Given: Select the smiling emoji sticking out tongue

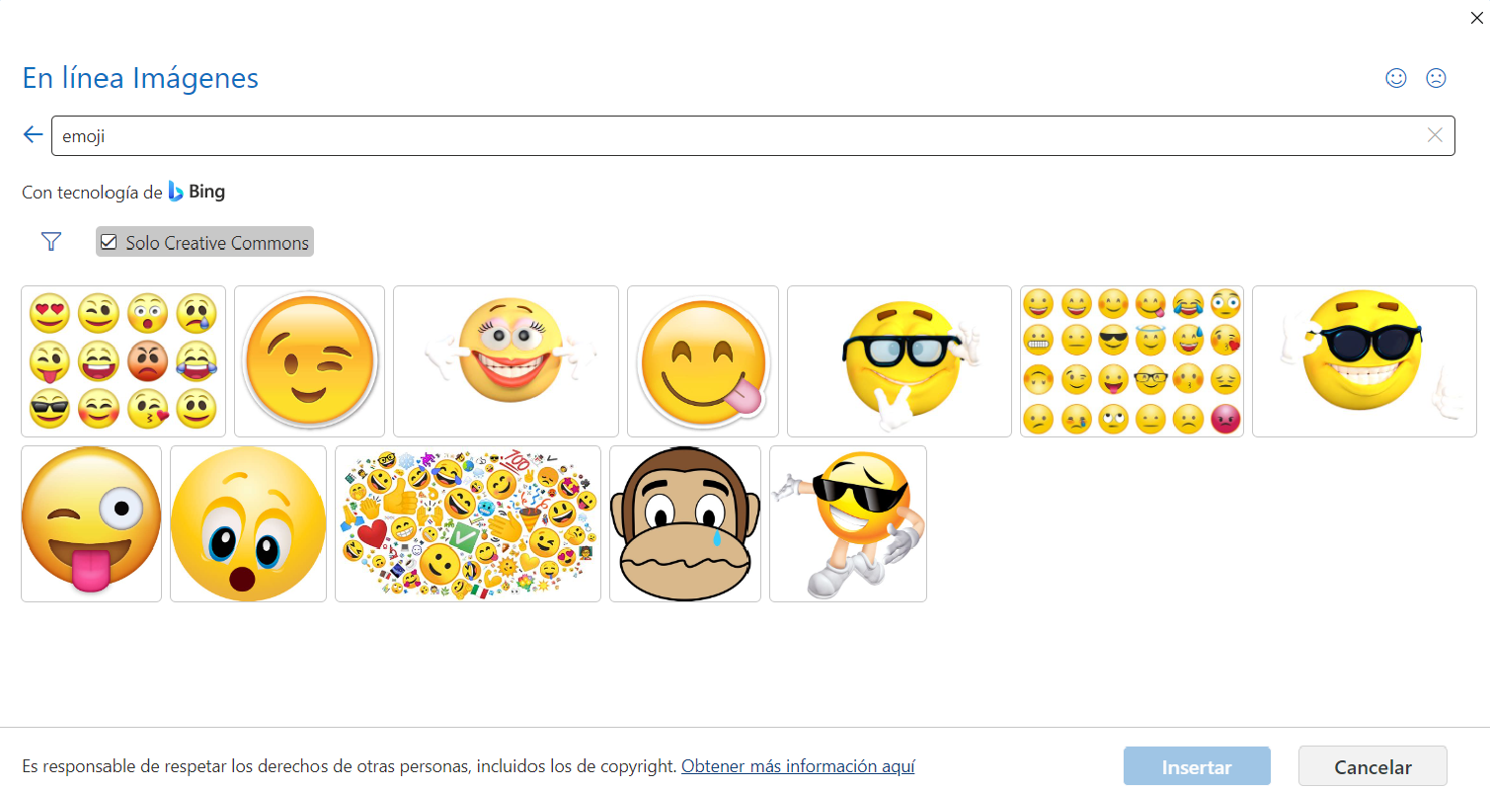Looking at the screenshot, I should coord(703,361).
